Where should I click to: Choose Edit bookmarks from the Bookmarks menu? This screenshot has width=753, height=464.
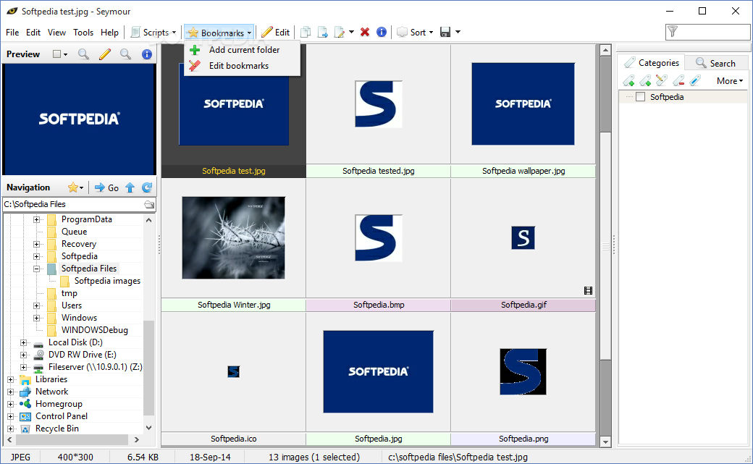tap(242, 66)
